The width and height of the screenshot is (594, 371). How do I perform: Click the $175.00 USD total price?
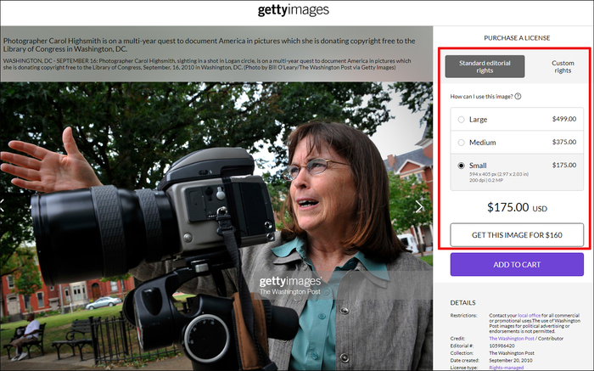click(517, 208)
